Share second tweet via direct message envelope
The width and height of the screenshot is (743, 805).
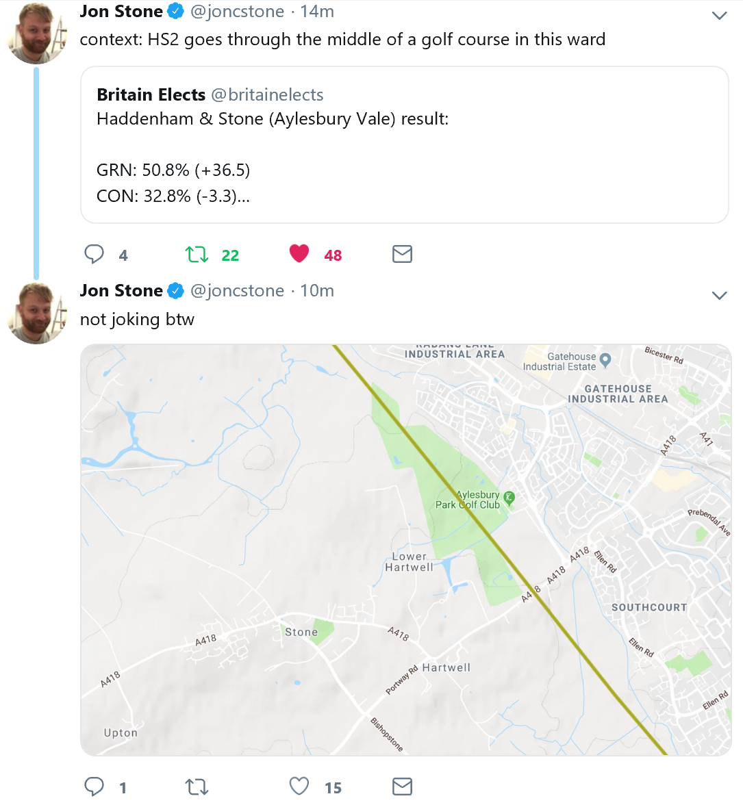(x=402, y=787)
